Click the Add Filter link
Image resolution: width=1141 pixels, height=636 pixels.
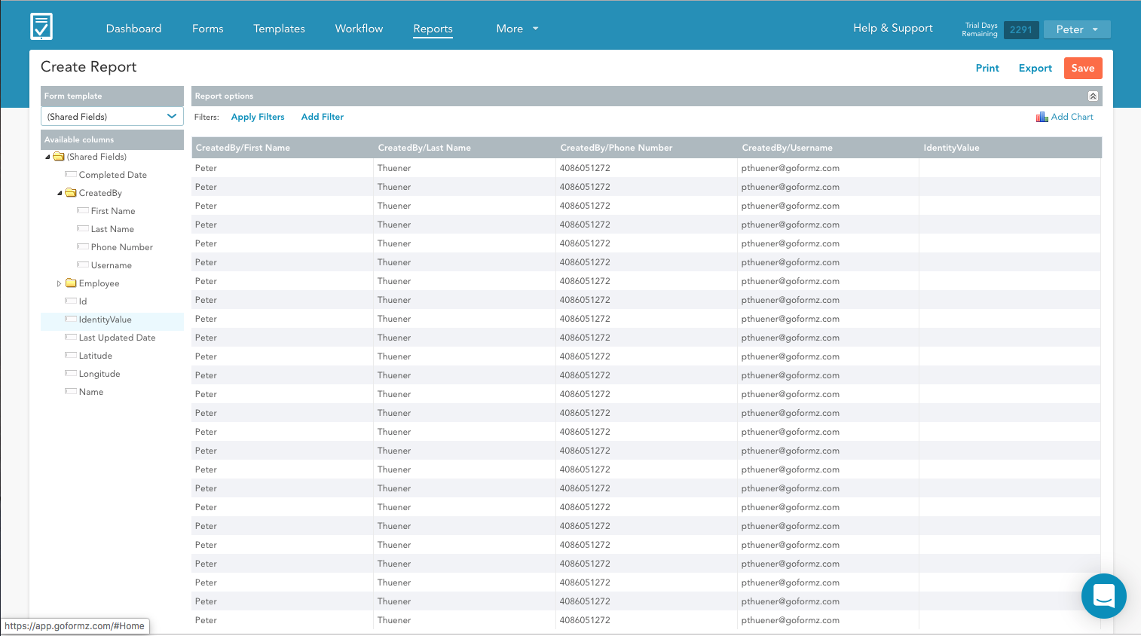click(x=322, y=117)
